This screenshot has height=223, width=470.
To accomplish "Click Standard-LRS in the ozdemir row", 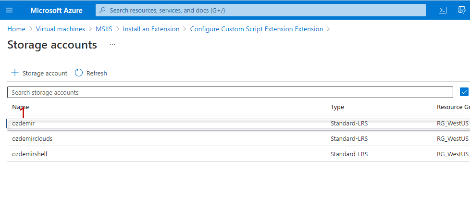I will point(349,123).
